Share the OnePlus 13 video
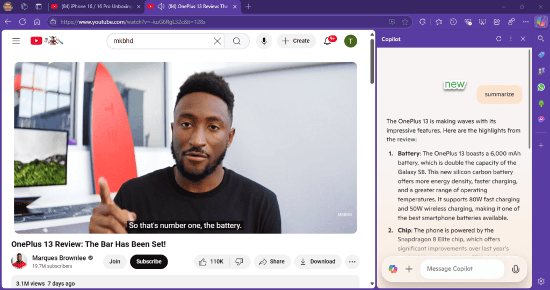This screenshot has width=550, height=290. click(272, 262)
